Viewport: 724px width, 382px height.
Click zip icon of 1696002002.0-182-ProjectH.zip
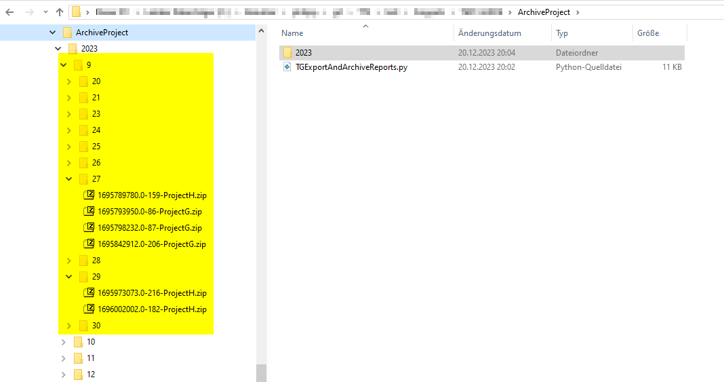point(89,309)
